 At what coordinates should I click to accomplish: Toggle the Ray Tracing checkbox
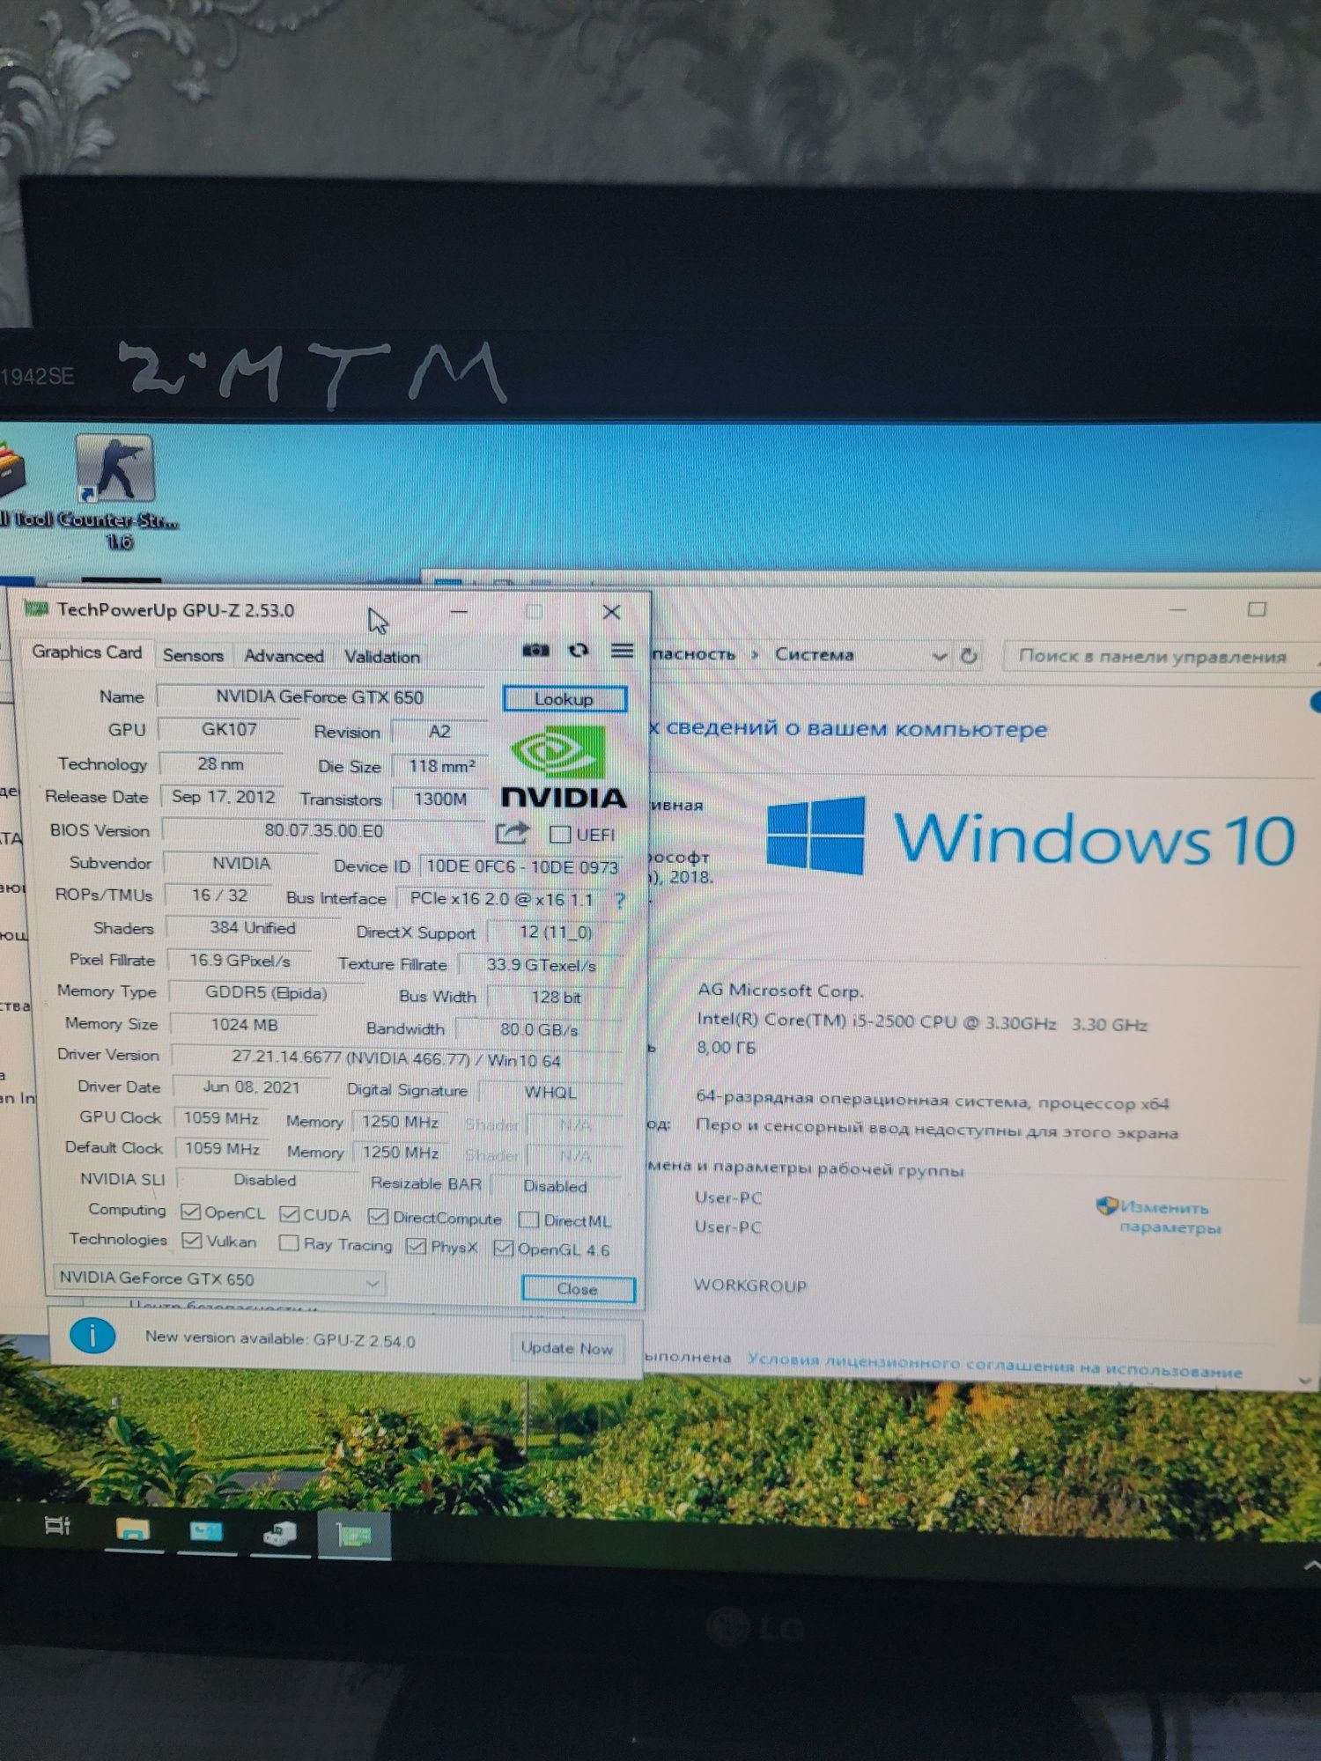(288, 1243)
